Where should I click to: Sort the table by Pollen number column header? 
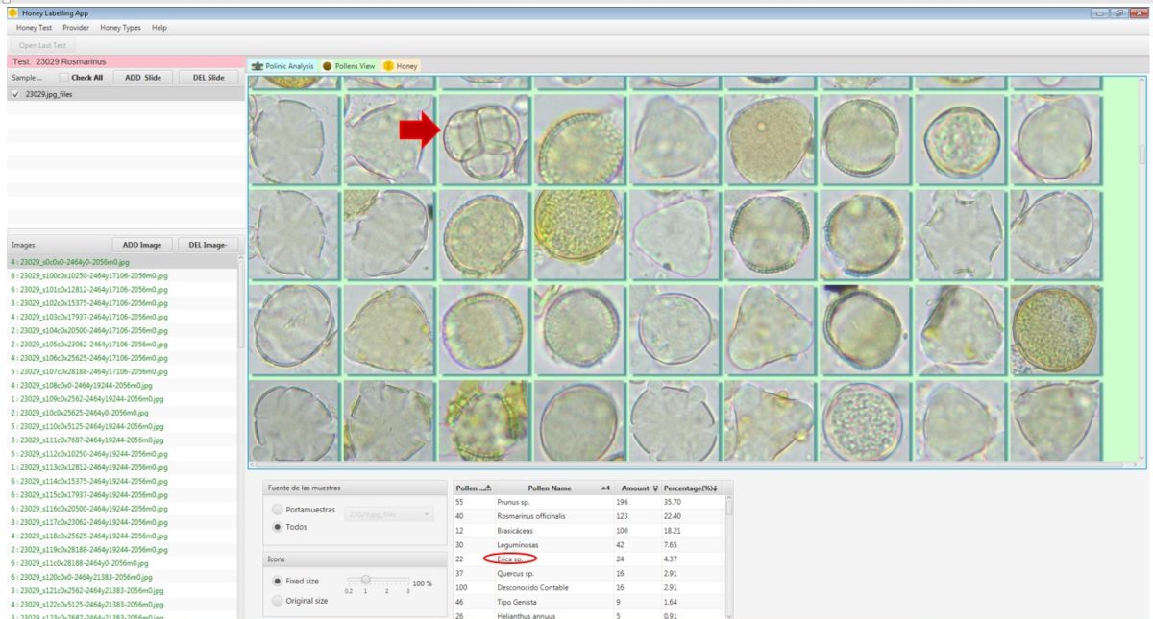click(x=473, y=488)
